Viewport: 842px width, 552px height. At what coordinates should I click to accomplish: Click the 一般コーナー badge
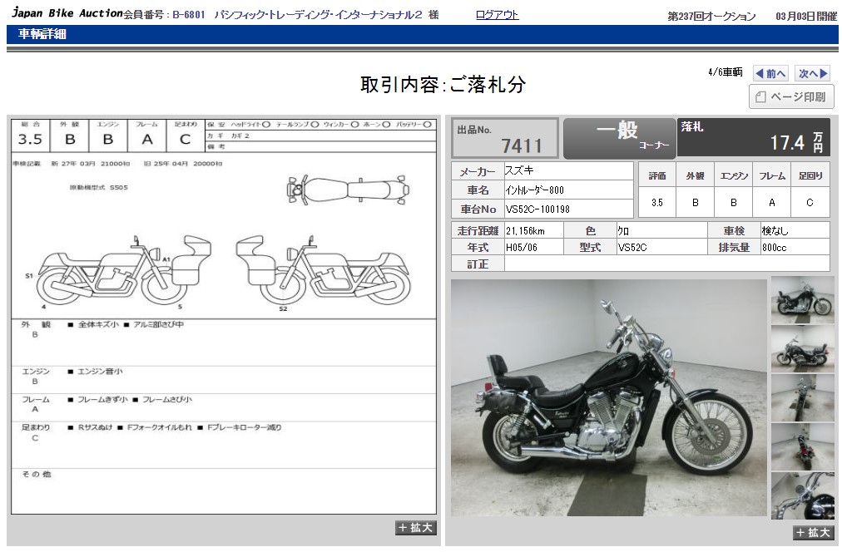click(x=619, y=138)
